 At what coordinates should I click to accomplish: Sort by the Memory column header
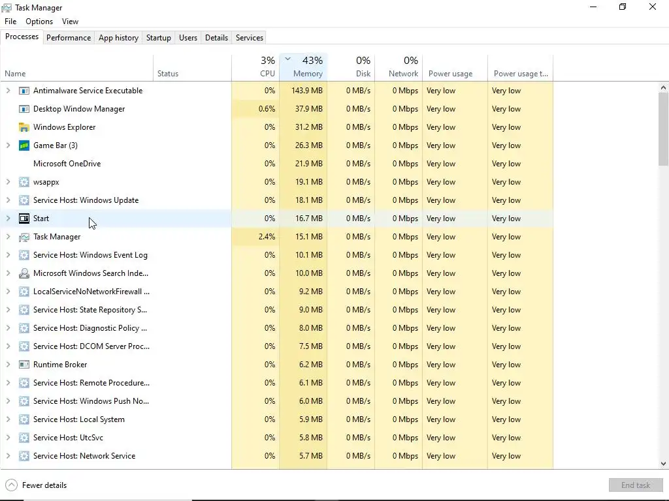303,67
